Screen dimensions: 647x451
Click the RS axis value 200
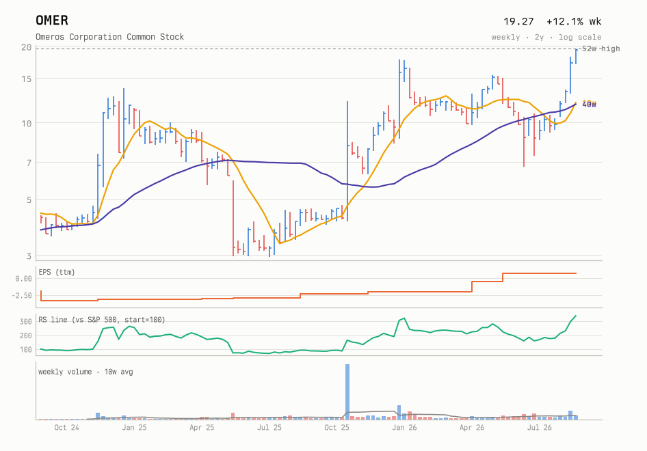pos(25,336)
